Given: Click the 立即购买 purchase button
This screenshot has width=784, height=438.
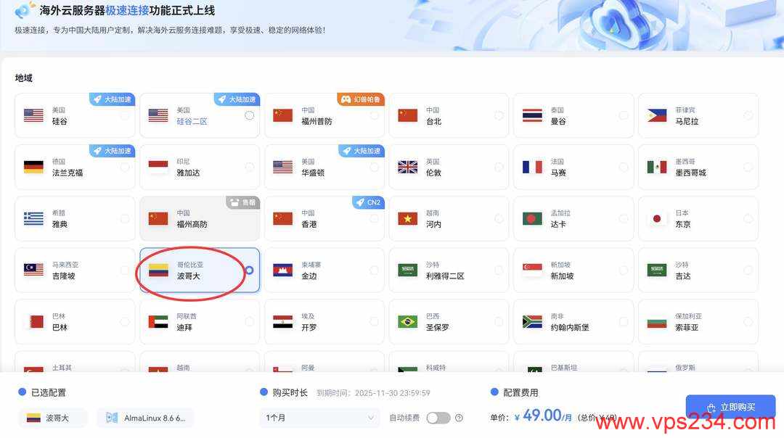Looking at the screenshot, I should (730, 407).
